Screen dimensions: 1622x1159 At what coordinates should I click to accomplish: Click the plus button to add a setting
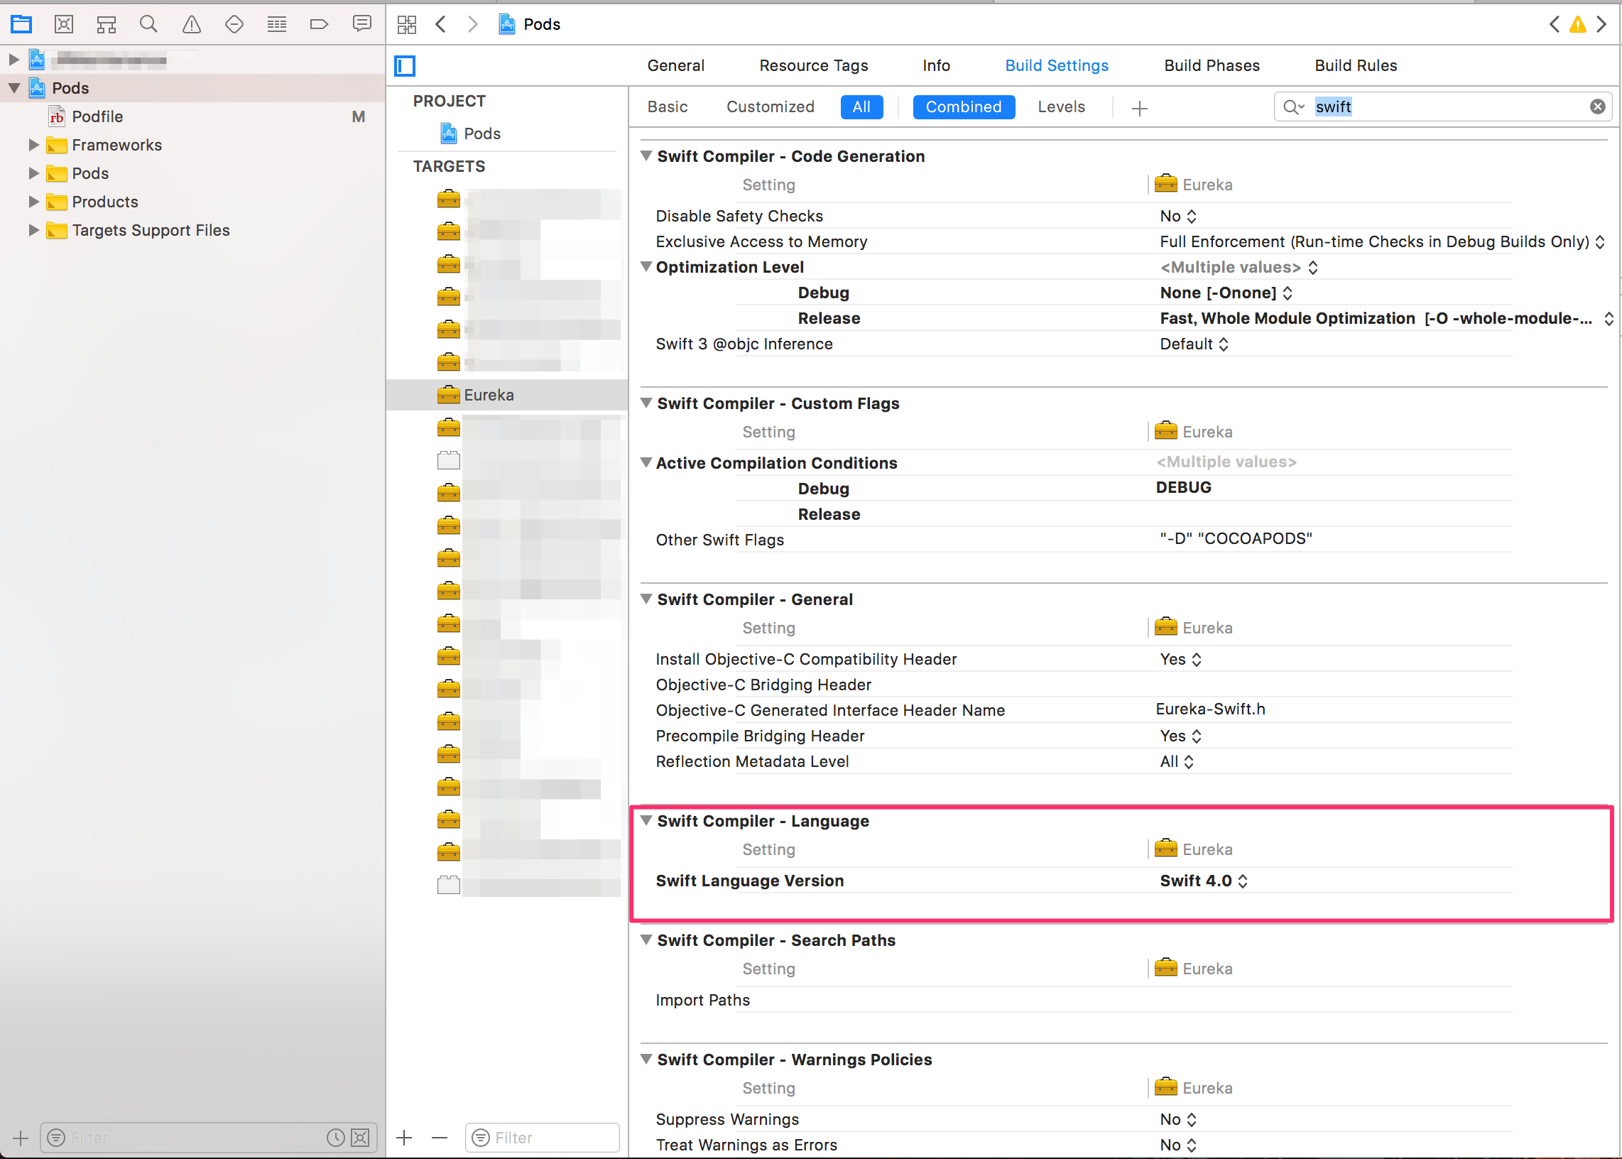(x=1139, y=108)
